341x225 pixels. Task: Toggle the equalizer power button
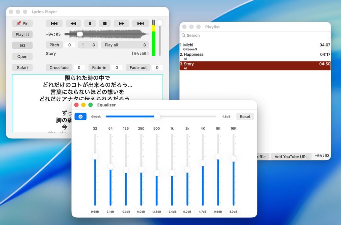coord(80,116)
